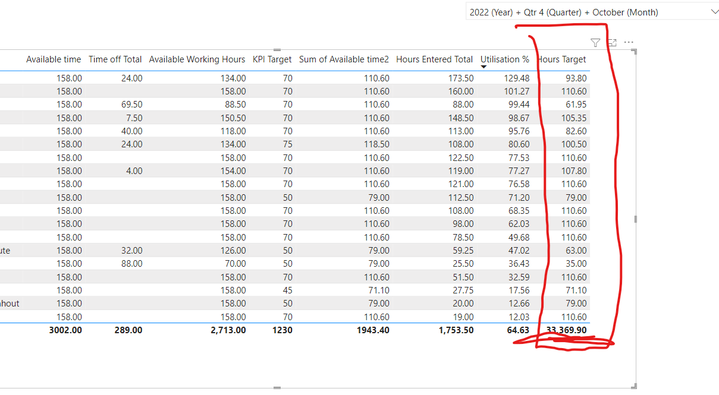Select Hours Target cell 61.95

[576, 105]
